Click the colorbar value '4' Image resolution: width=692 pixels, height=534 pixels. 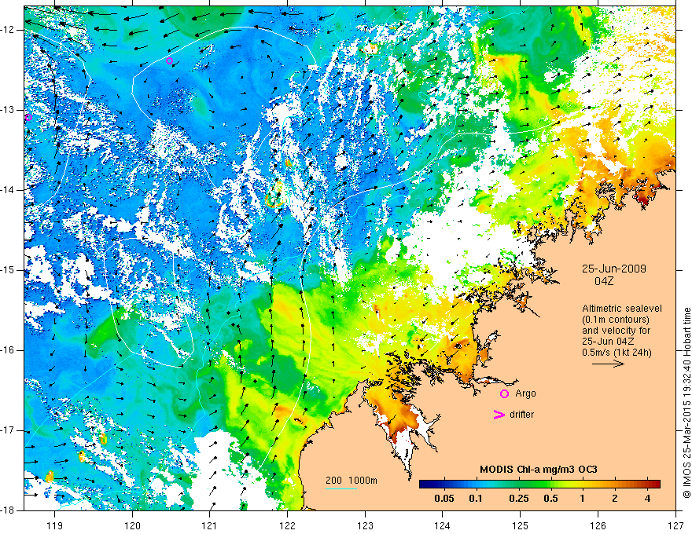pyautogui.click(x=647, y=499)
